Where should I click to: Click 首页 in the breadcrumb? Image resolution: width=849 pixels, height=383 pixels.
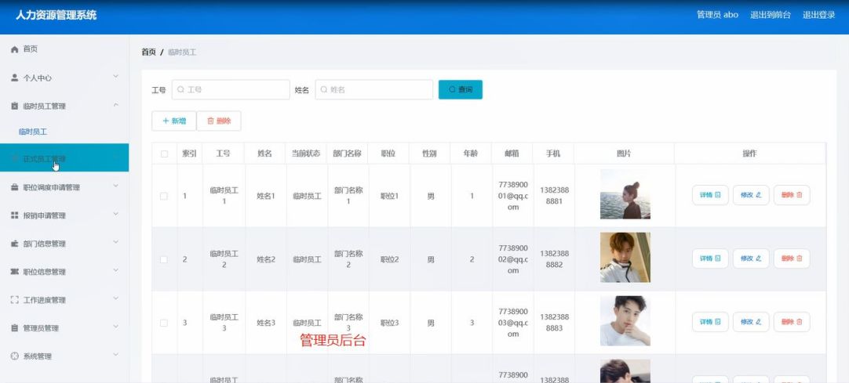(x=148, y=52)
